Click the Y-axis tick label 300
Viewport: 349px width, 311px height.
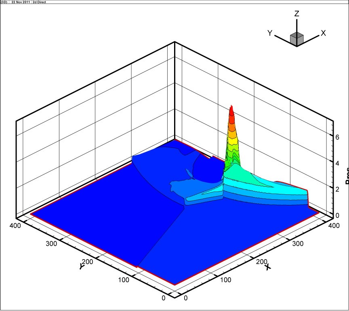click(x=51, y=243)
